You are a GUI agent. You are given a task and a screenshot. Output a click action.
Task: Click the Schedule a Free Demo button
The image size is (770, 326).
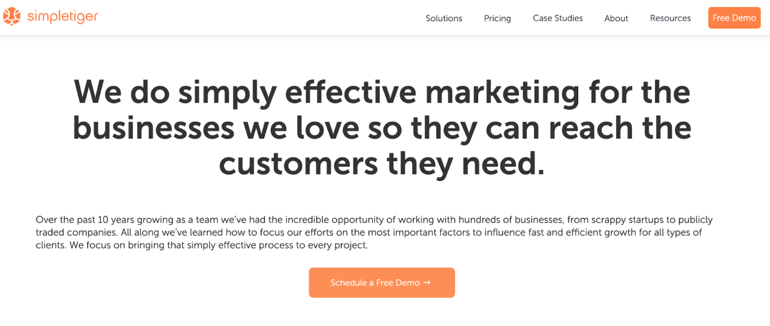tap(382, 282)
